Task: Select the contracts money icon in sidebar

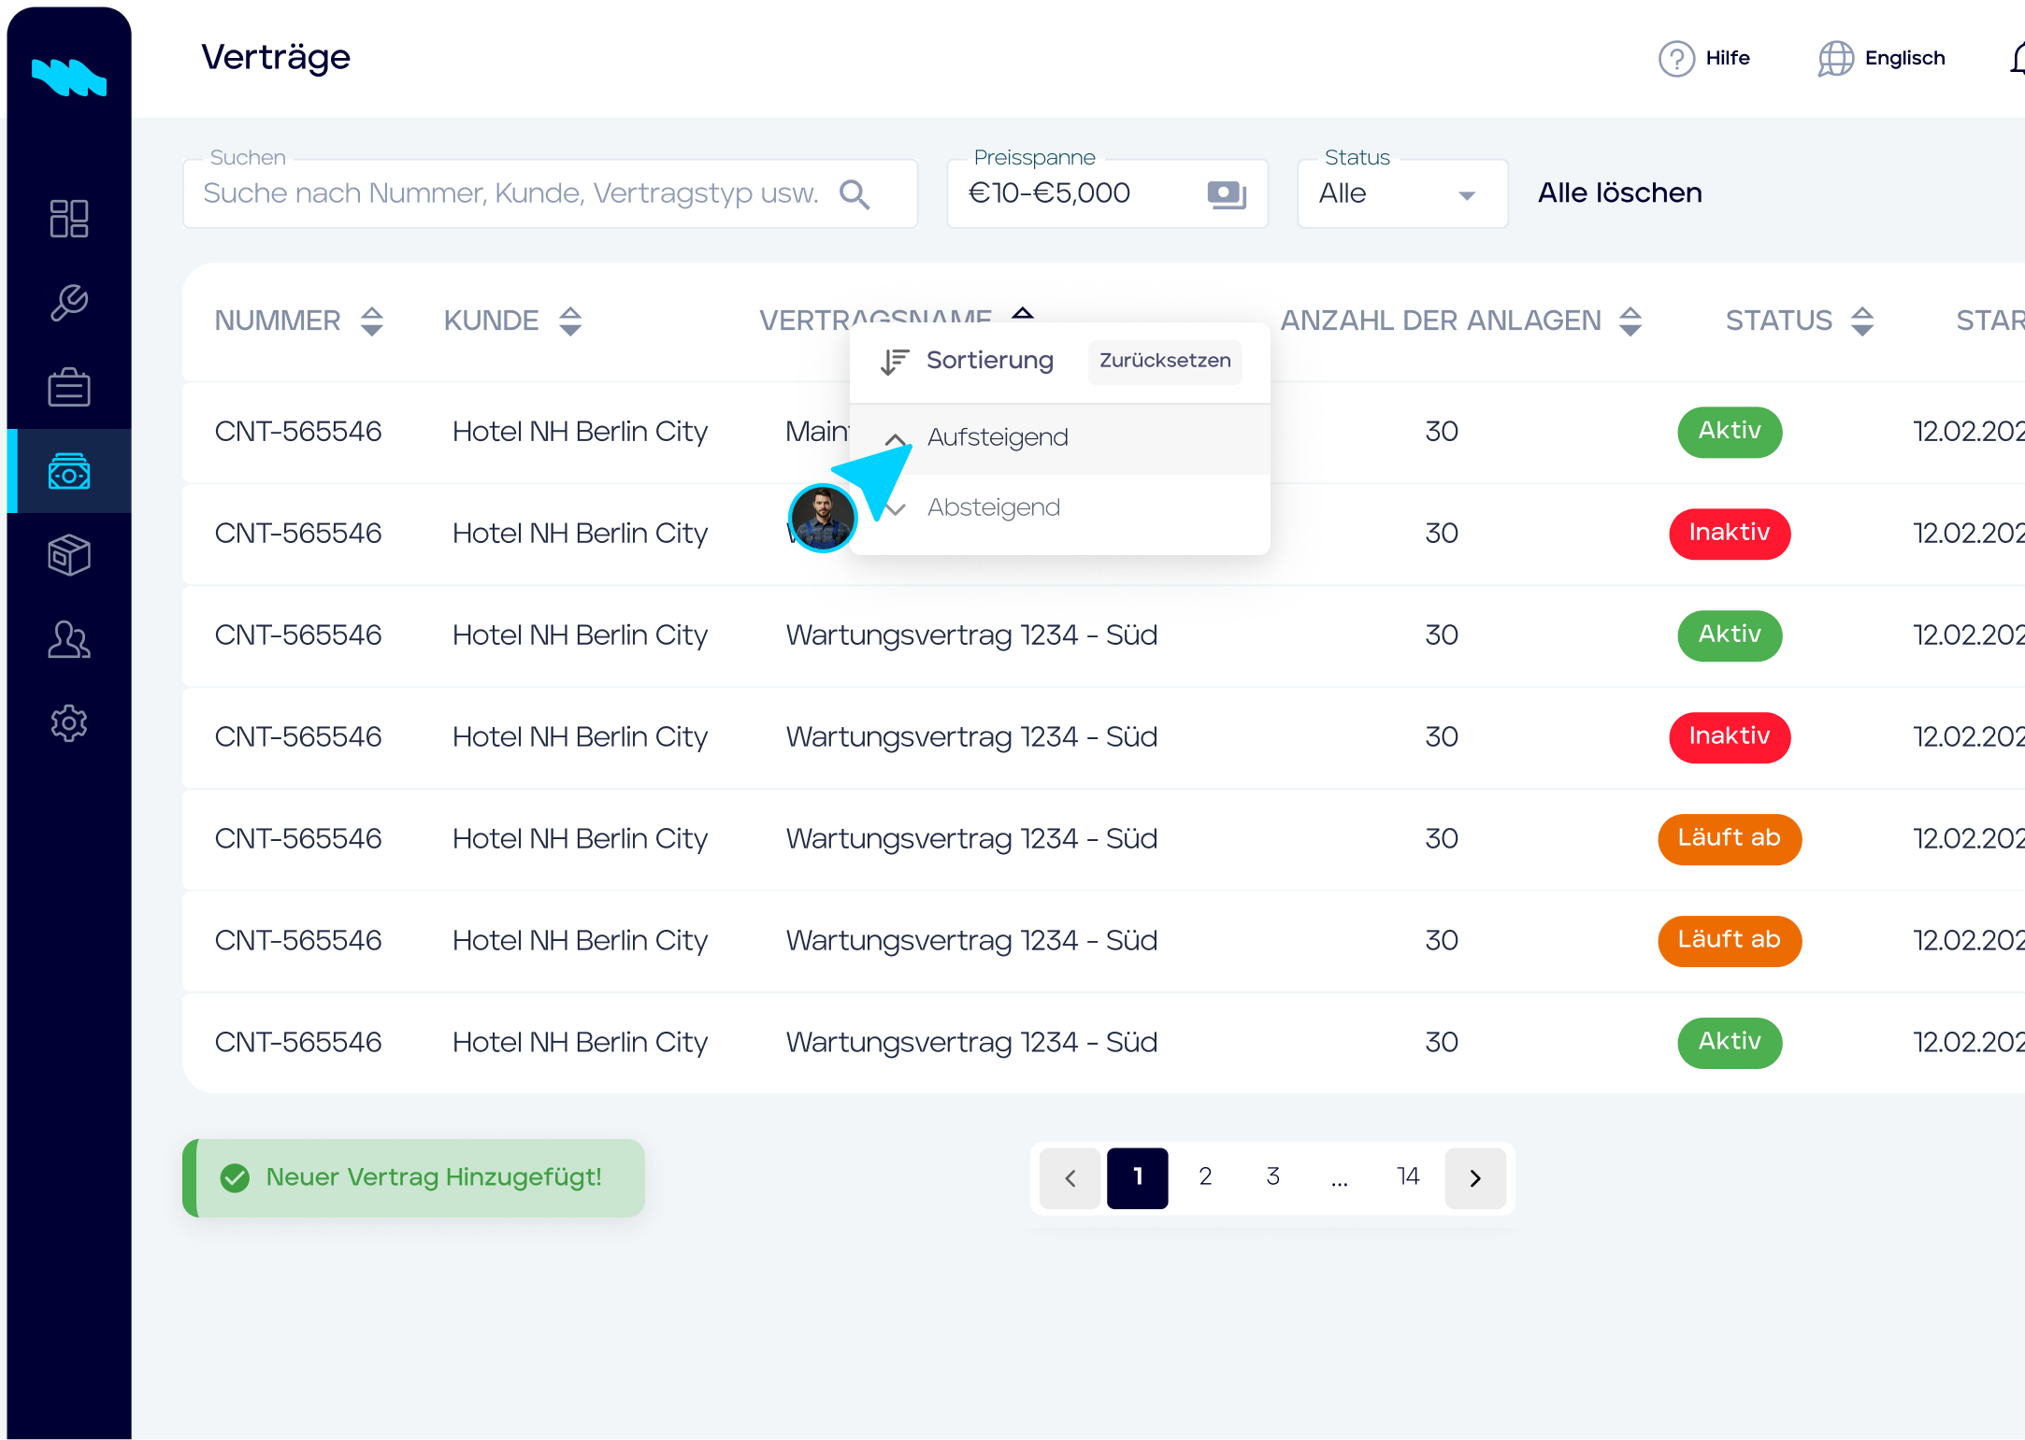Action: [69, 471]
